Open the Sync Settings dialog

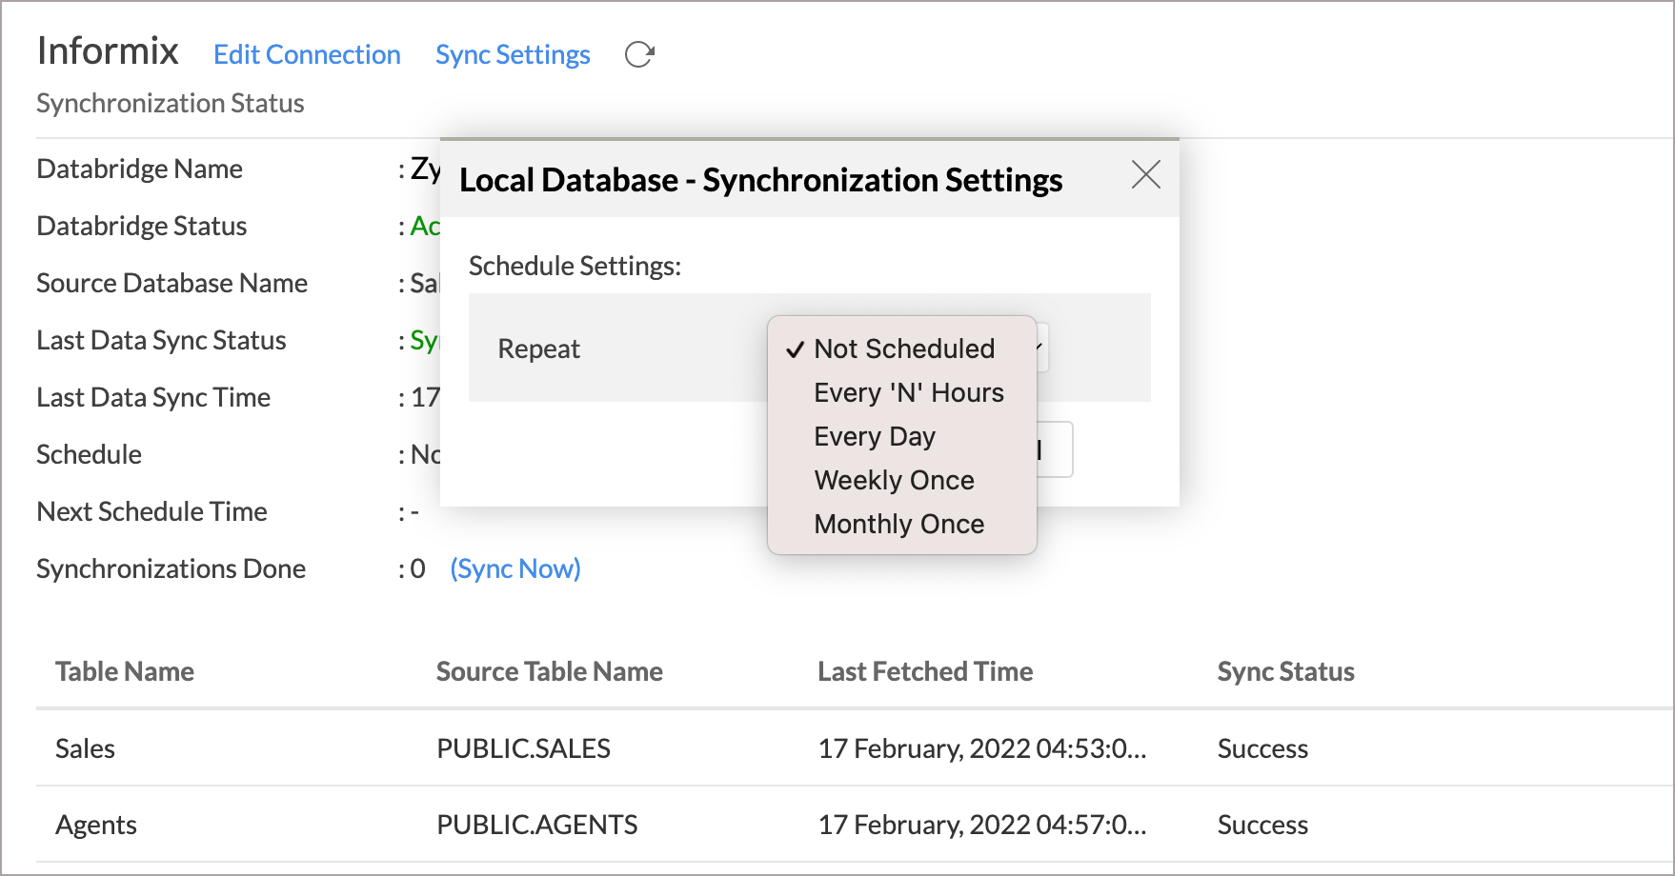513,54
